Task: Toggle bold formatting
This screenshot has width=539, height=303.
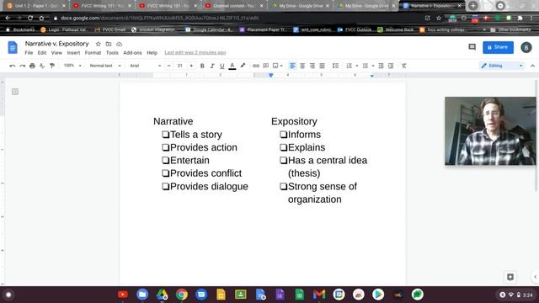Action: (x=202, y=66)
